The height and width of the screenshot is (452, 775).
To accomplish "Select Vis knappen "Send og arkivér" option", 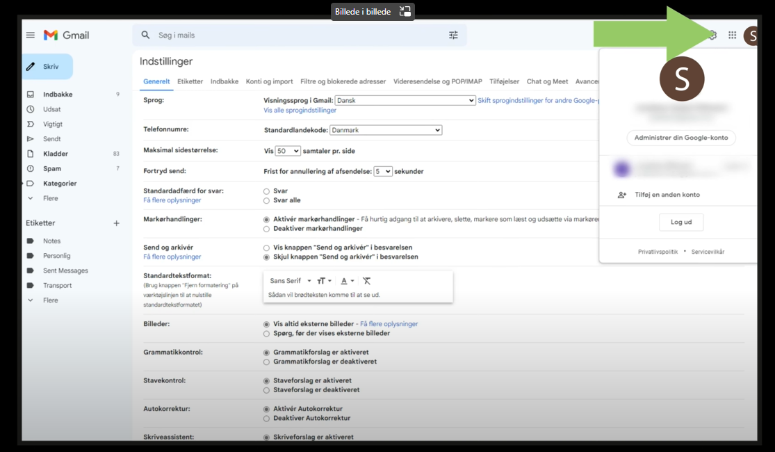I will (266, 248).
